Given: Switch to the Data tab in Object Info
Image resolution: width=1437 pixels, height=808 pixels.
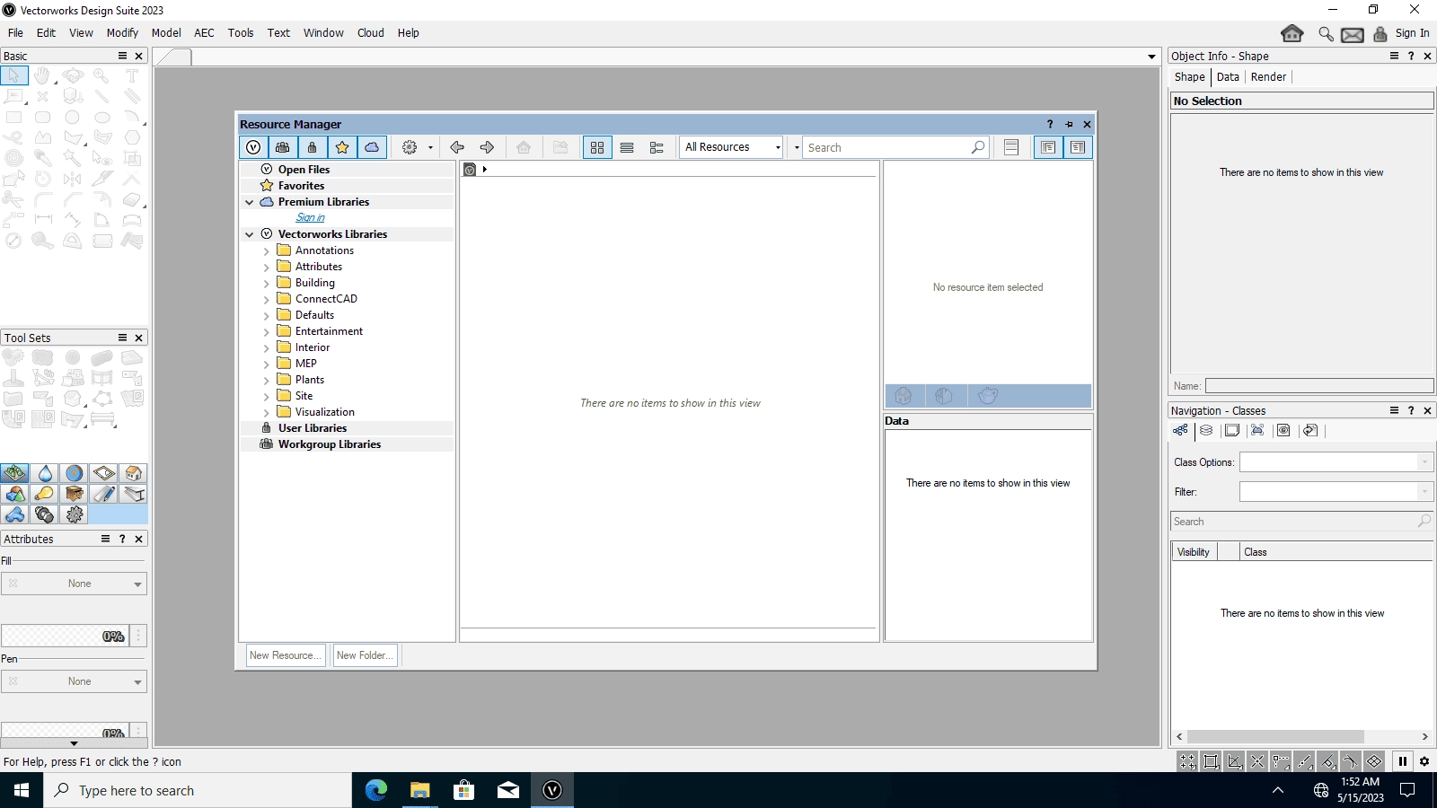Looking at the screenshot, I should tap(1228, 77).
